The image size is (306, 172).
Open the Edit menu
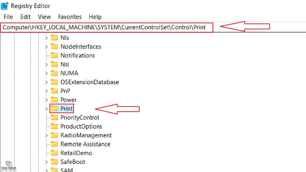[25, 17]
